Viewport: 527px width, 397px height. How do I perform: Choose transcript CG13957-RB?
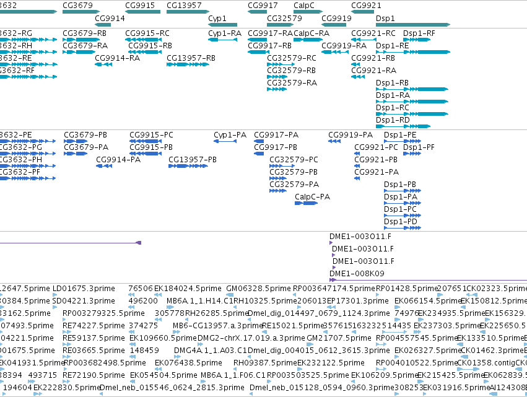click(188, 64)
